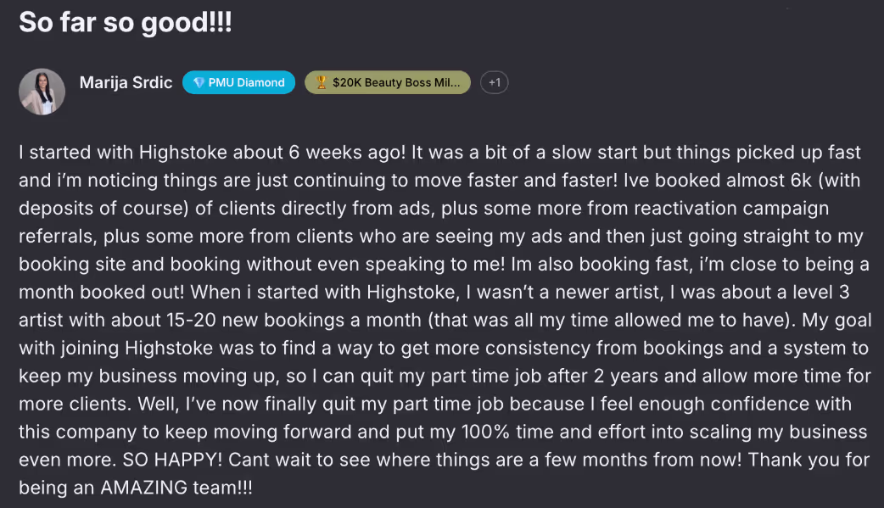Click the words 'SO HAPPY!' in the post

[170, 461]
